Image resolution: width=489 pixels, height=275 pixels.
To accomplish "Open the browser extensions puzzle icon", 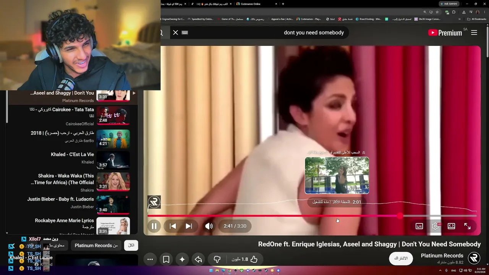I will [x=453, y=12].
